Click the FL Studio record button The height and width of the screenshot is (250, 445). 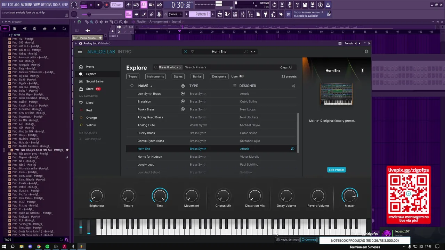106,5
